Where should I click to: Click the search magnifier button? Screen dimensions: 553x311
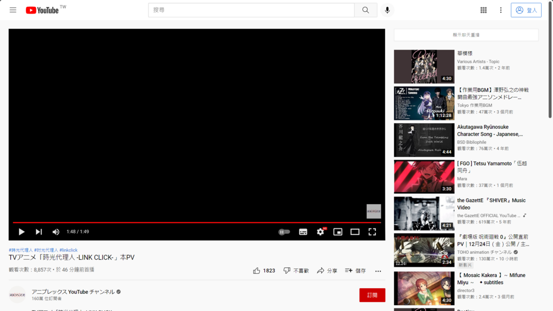tap(366, 10)
